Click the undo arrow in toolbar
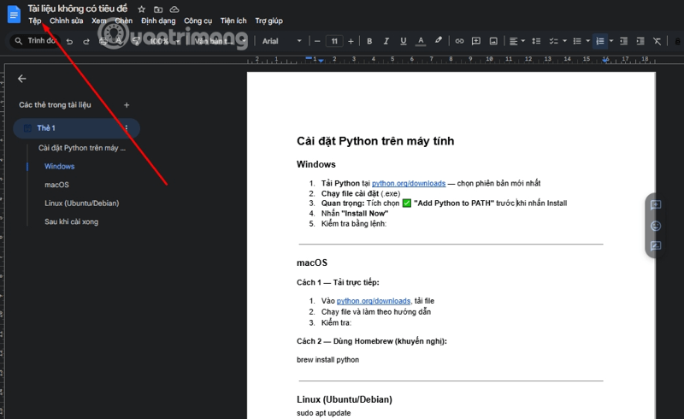The height and width of the screenshot is (419, 684). pos(69,41)
